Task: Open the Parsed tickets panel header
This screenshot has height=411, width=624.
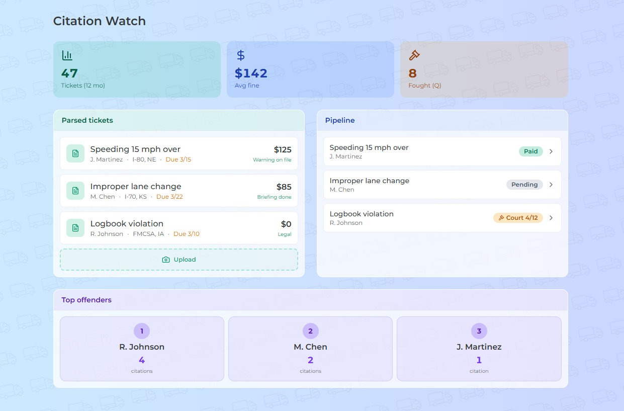Action: click(x=87, y=120)
